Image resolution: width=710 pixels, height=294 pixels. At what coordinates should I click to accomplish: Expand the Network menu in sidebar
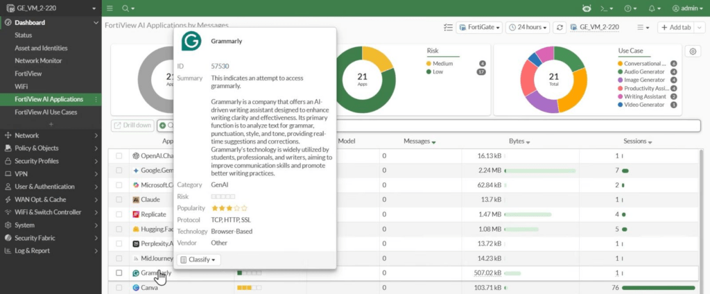click(x=51, y=135)
